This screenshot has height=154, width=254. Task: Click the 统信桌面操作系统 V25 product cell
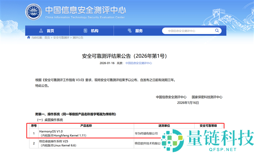click(86, 143)
